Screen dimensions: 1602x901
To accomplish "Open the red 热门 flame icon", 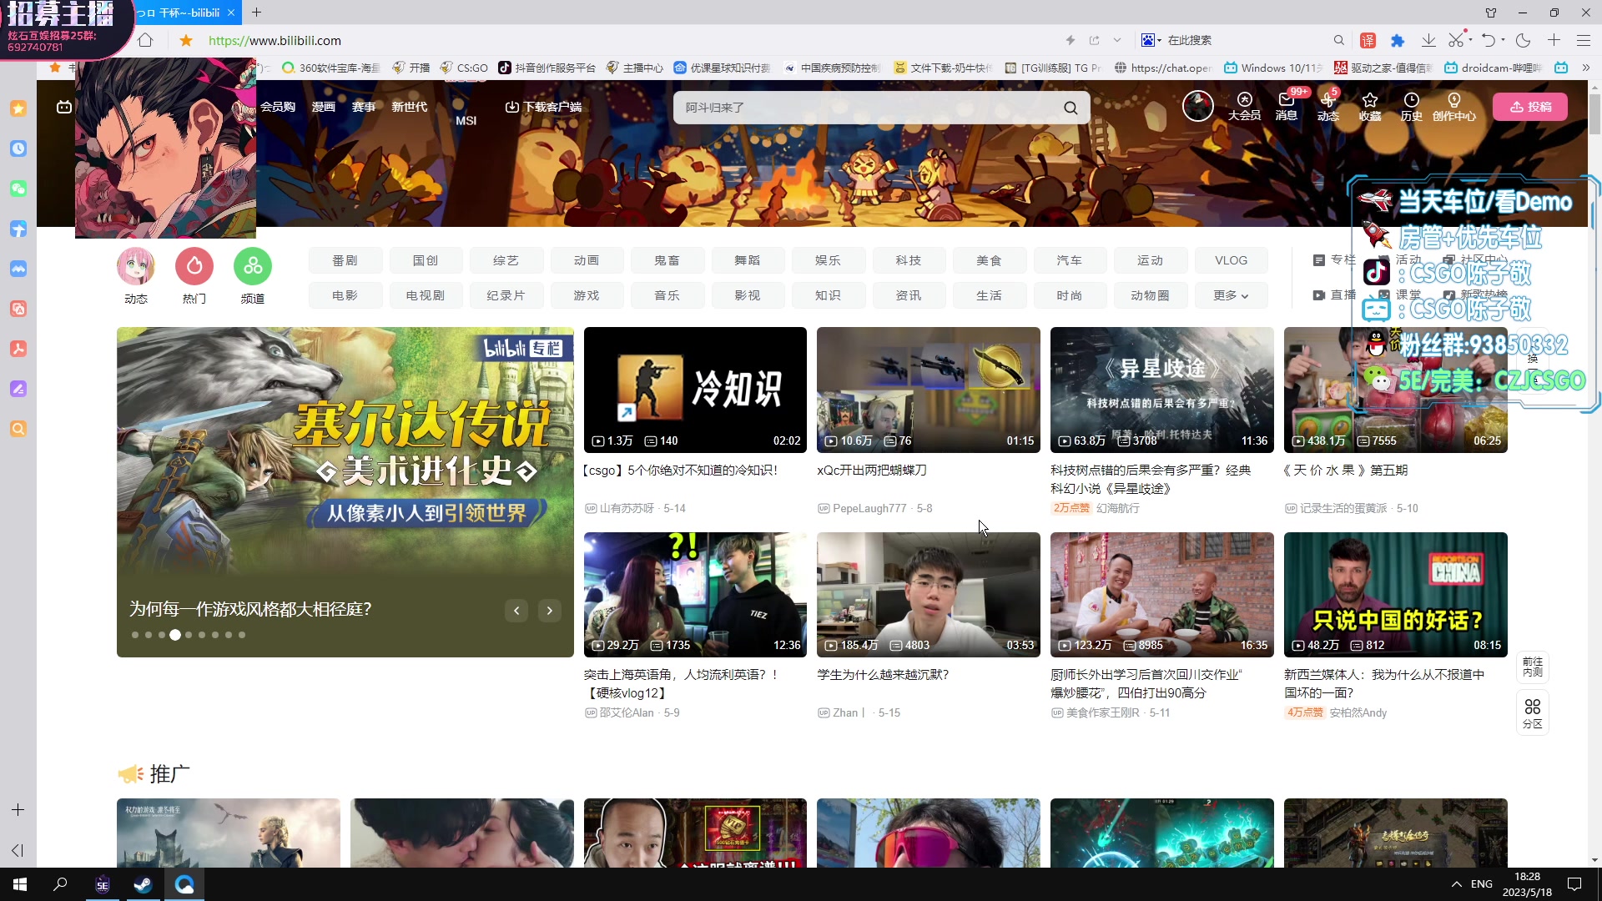I will pyautogui.click(x=194, y=266).
